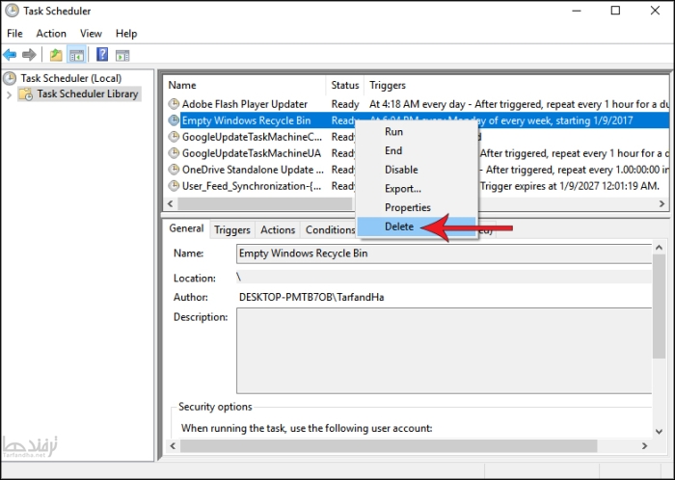Choose Properties from the context menu
The height and width of the screenshot is (480, 675).
click(x=417, y=207)
